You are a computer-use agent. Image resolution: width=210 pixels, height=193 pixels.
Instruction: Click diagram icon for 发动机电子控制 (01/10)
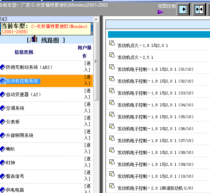tap(112, 67)
